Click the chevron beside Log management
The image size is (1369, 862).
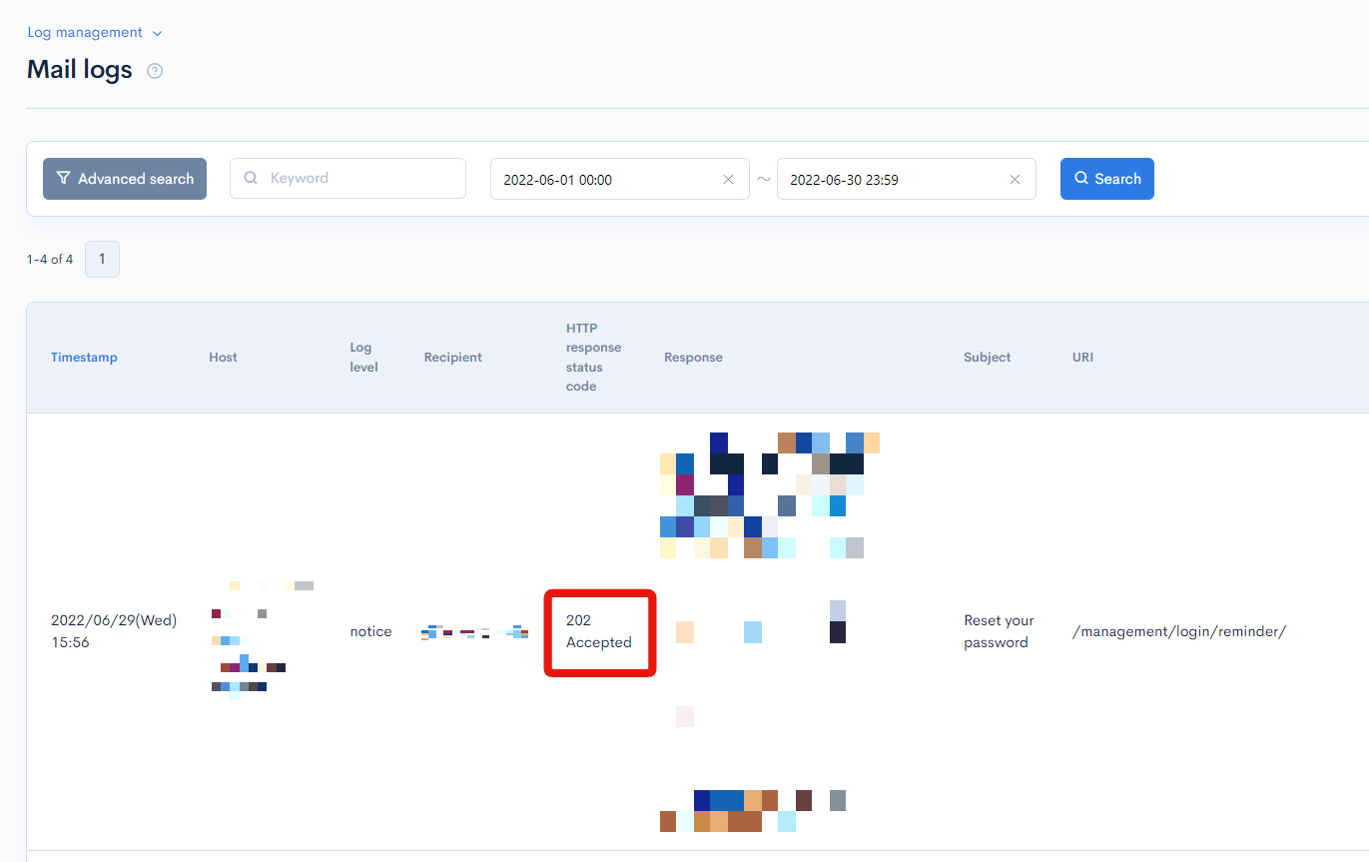pyautogui.click(x=157, y=33)
